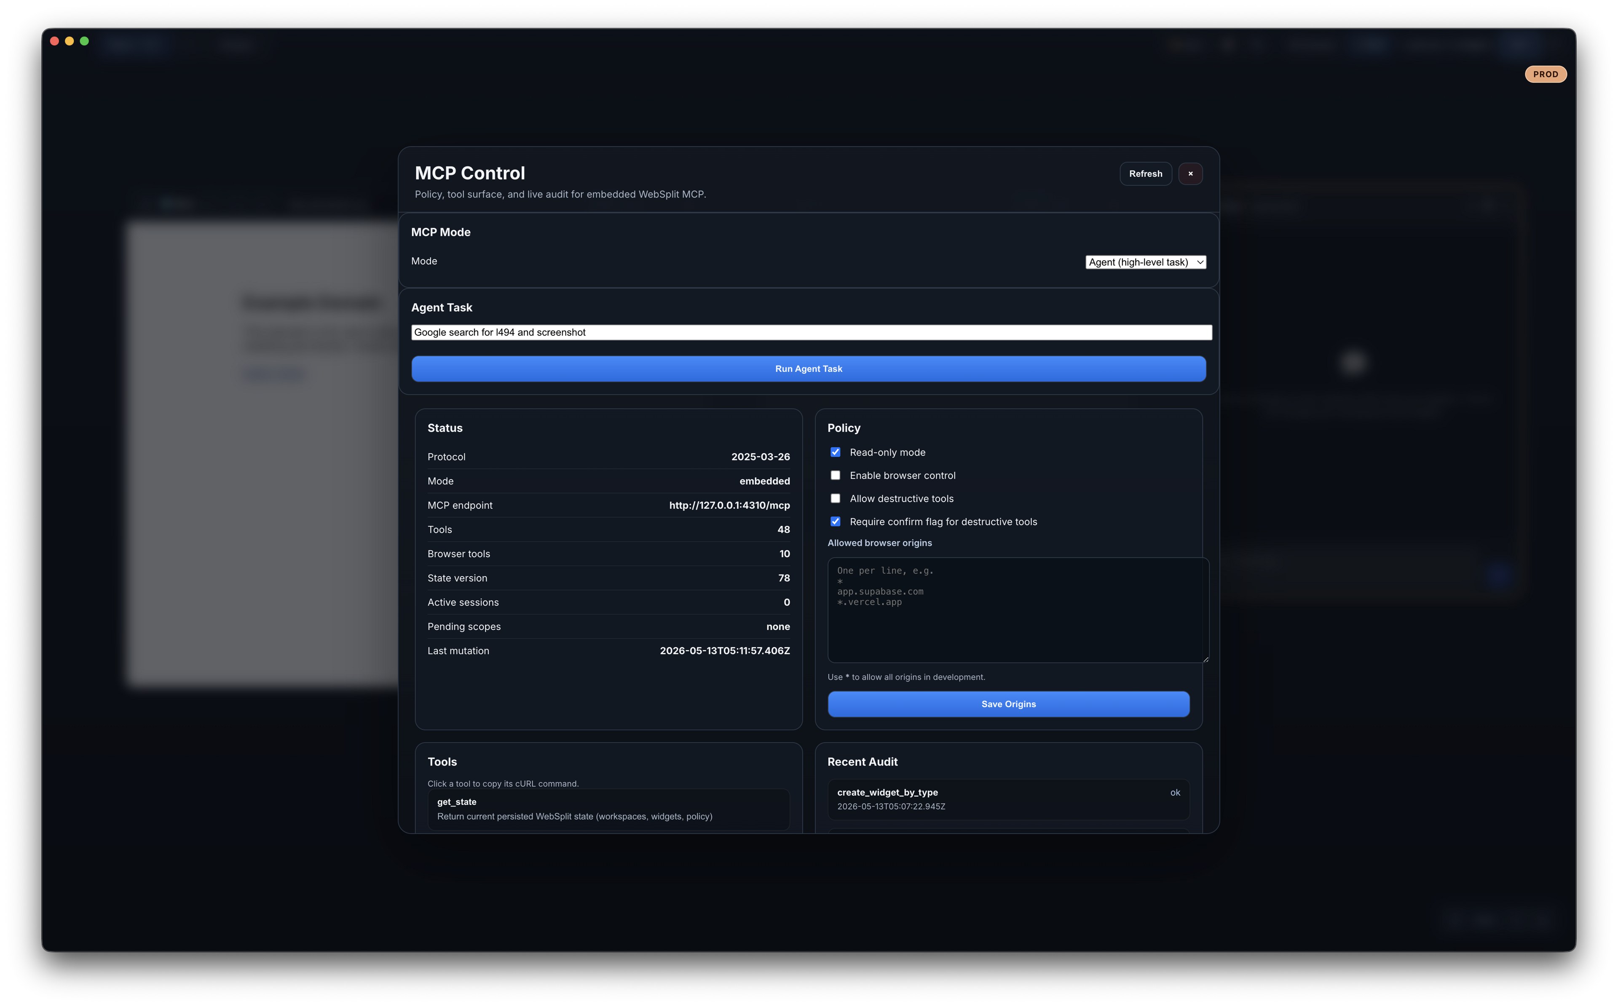Click the Protocol value 2025-03-26
Viewport: 1618px width, 1007px height.
point(760,457)
